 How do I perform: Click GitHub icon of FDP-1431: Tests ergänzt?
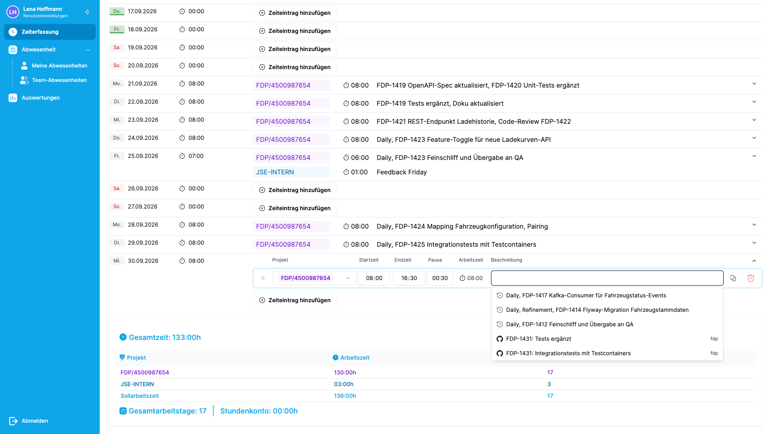point(500,339)
